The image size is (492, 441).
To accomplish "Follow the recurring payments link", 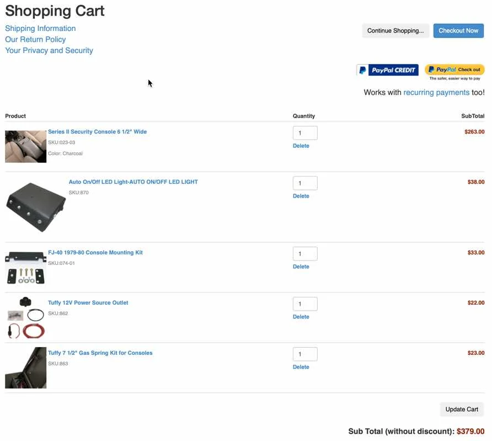I will [x=436, y=93].
